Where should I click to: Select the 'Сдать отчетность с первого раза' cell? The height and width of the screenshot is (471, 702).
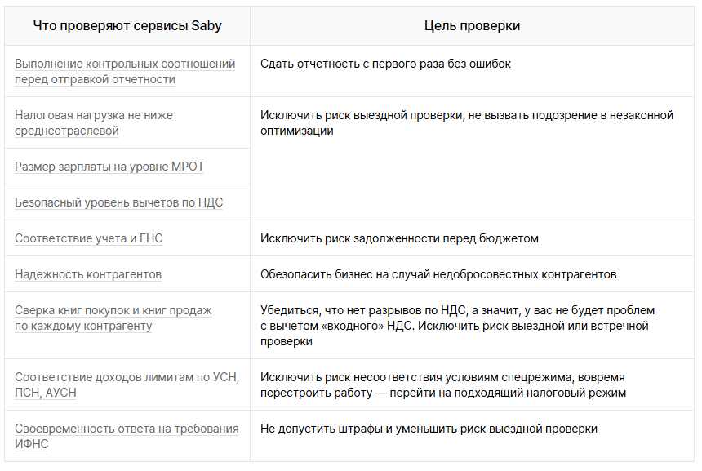472,71
